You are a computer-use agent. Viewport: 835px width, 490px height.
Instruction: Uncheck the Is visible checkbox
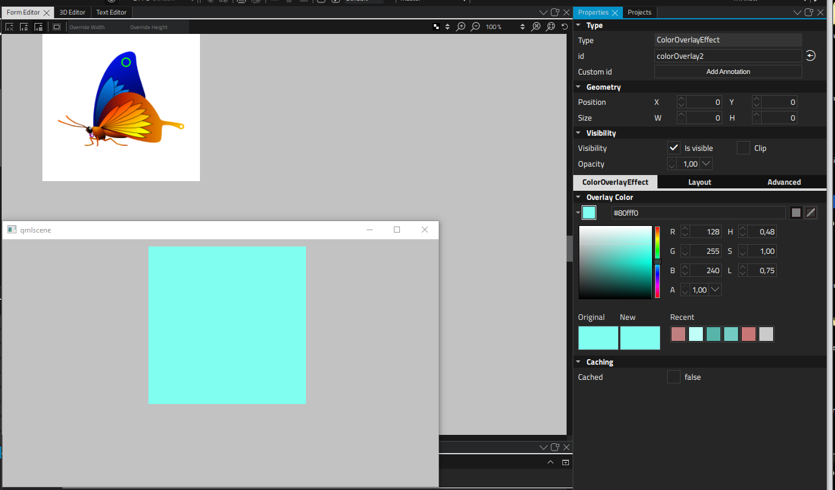tap(673, 148)
